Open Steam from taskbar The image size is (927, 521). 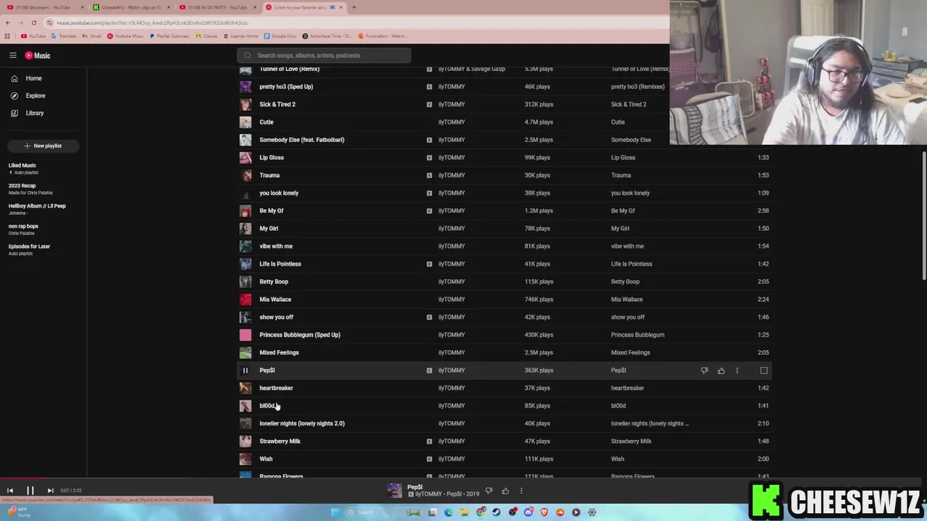496,512
